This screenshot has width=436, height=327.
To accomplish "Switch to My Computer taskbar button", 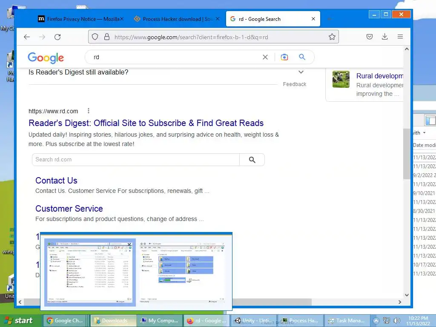I will click(x=160, y=321).
